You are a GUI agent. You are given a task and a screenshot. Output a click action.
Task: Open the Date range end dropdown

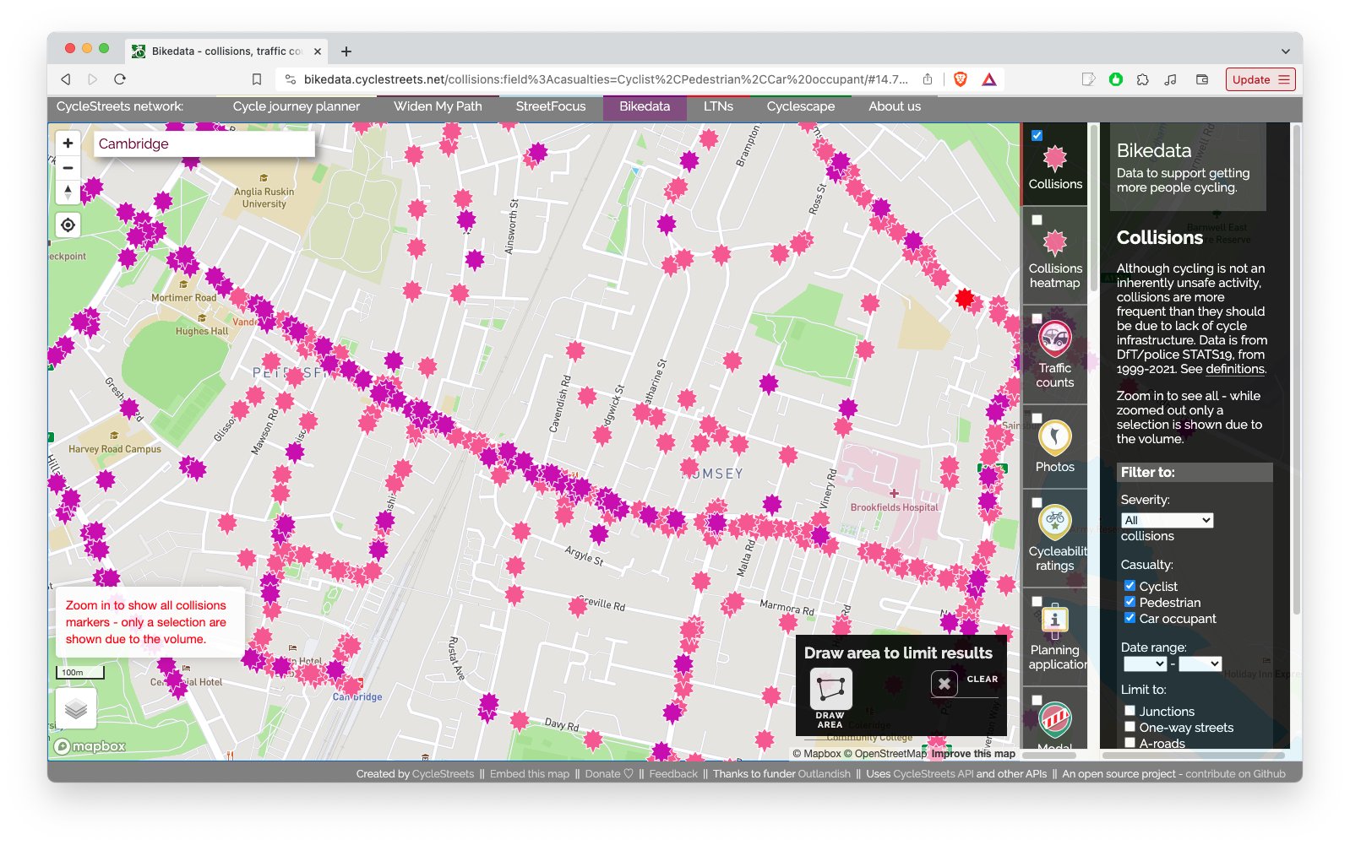pos(1200,664)
